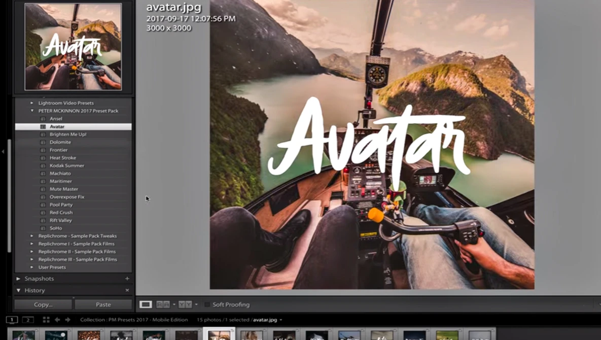Select Before/After Y|Y view icon
Image resolution: width=601 pixels, height=340 pixels.
pos(185,305)
